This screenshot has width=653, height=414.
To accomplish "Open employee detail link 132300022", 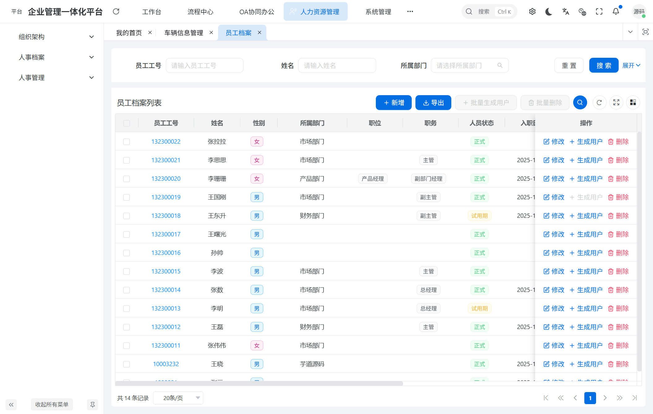I will pyautogui.click(x=166, y=142).
